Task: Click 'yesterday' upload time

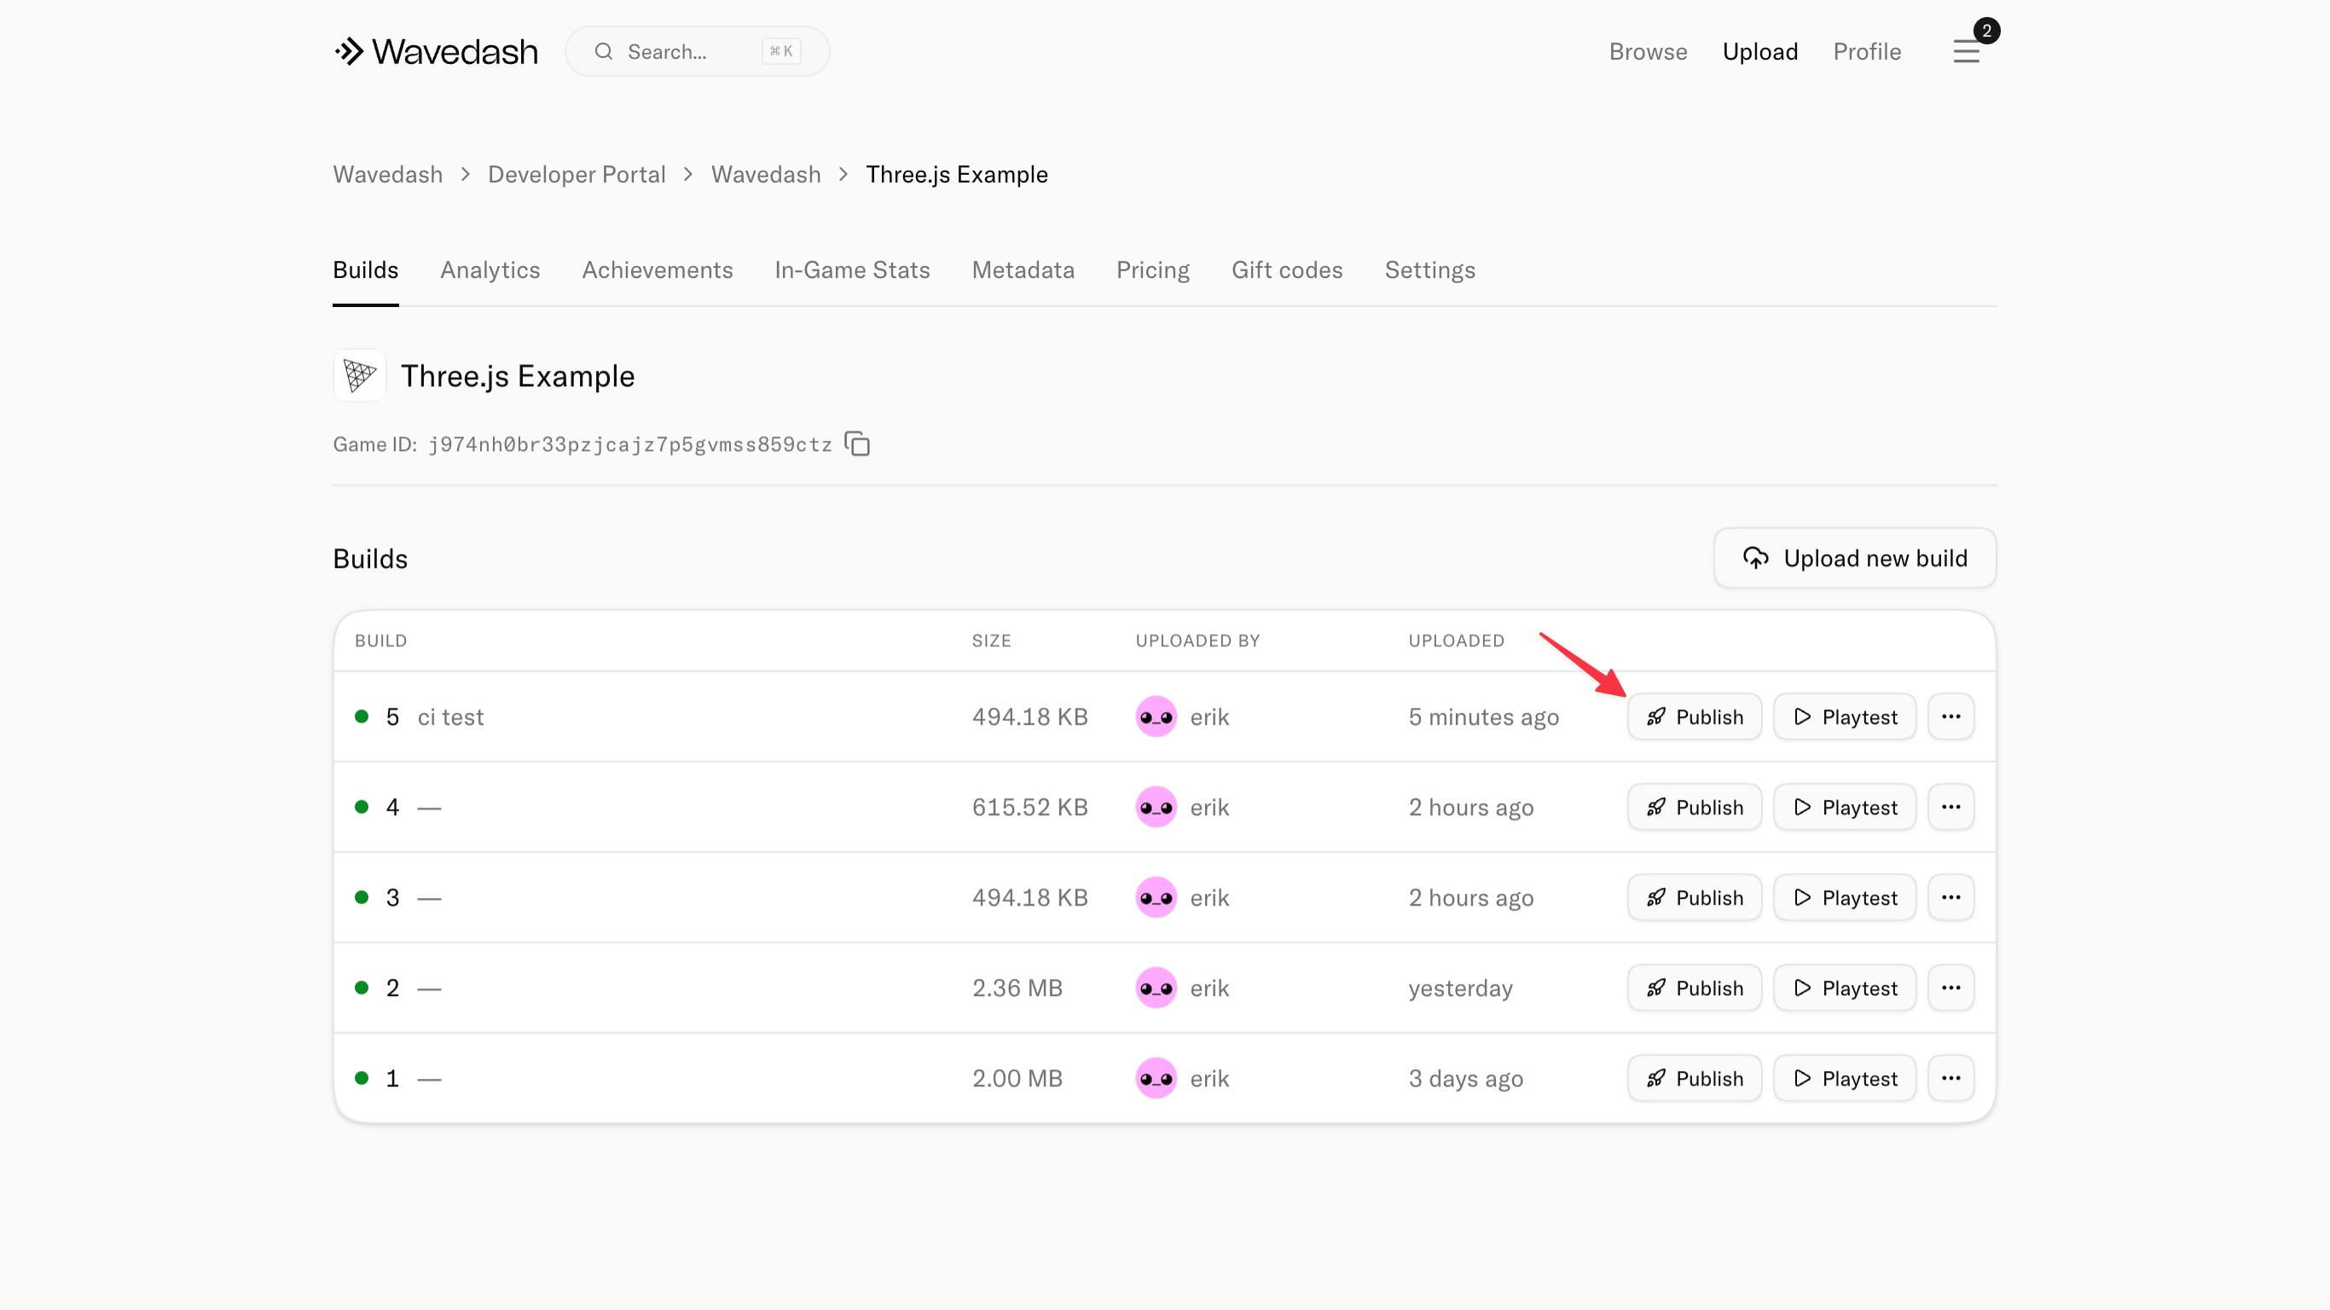Action: click(x=1460, y=988)
